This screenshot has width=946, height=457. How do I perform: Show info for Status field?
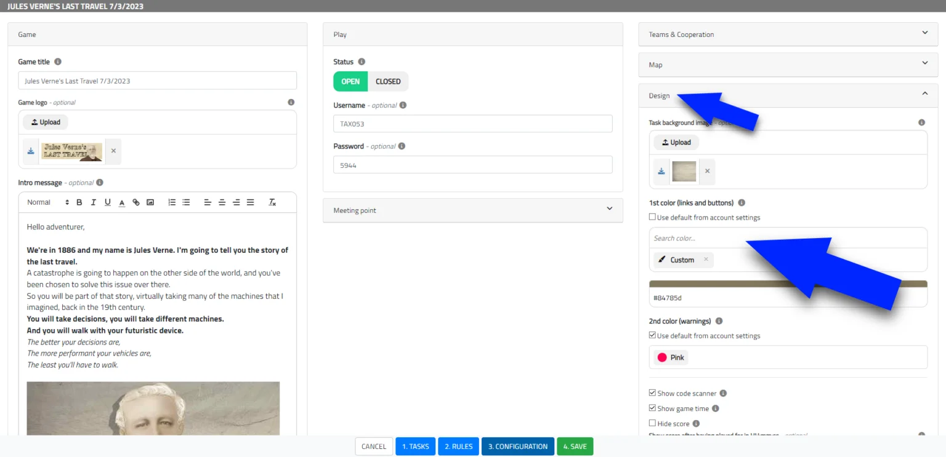(362, 62)
